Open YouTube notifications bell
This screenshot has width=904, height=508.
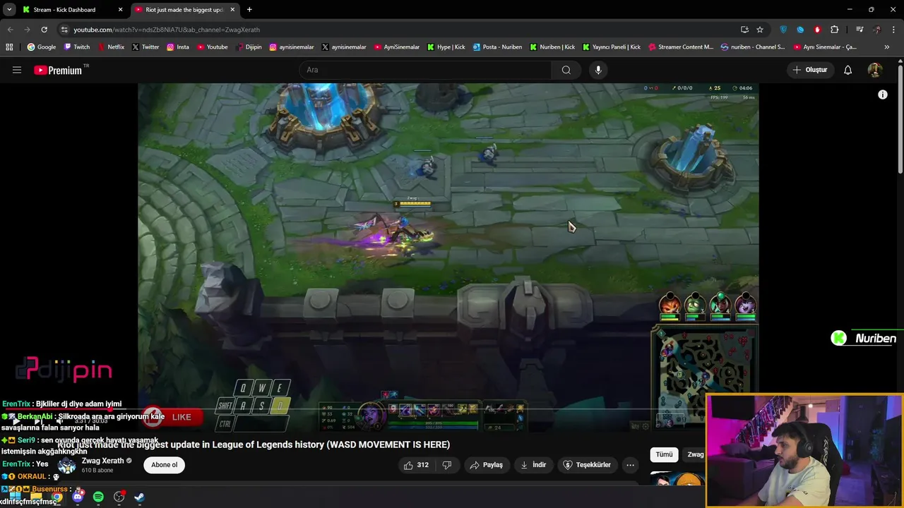(x=848, y=70)
